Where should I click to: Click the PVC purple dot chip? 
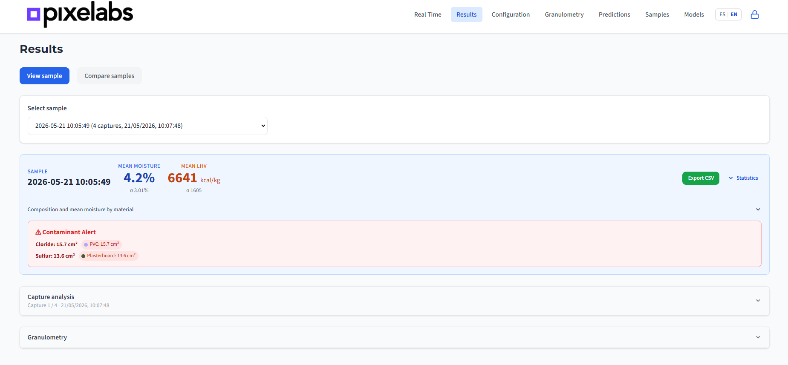tap(101, 244)
